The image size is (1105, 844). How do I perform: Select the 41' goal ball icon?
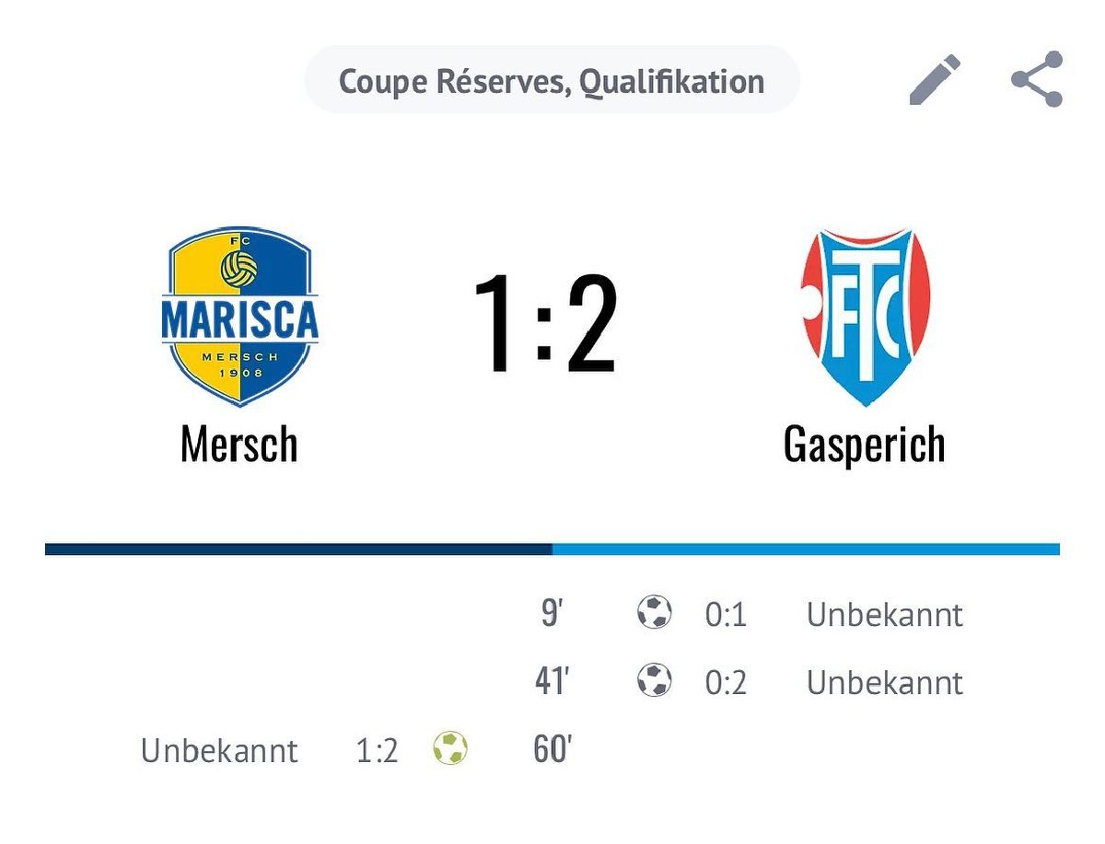654,680
